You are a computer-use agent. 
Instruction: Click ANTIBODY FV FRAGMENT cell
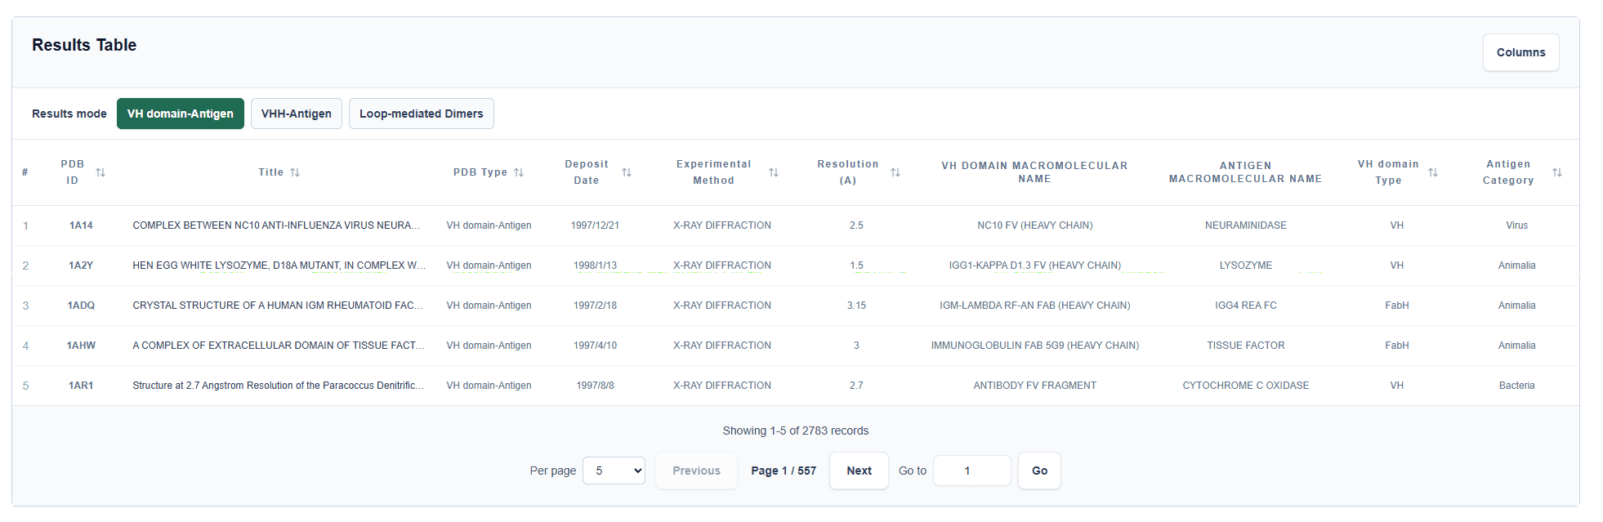click(1034, 386)
